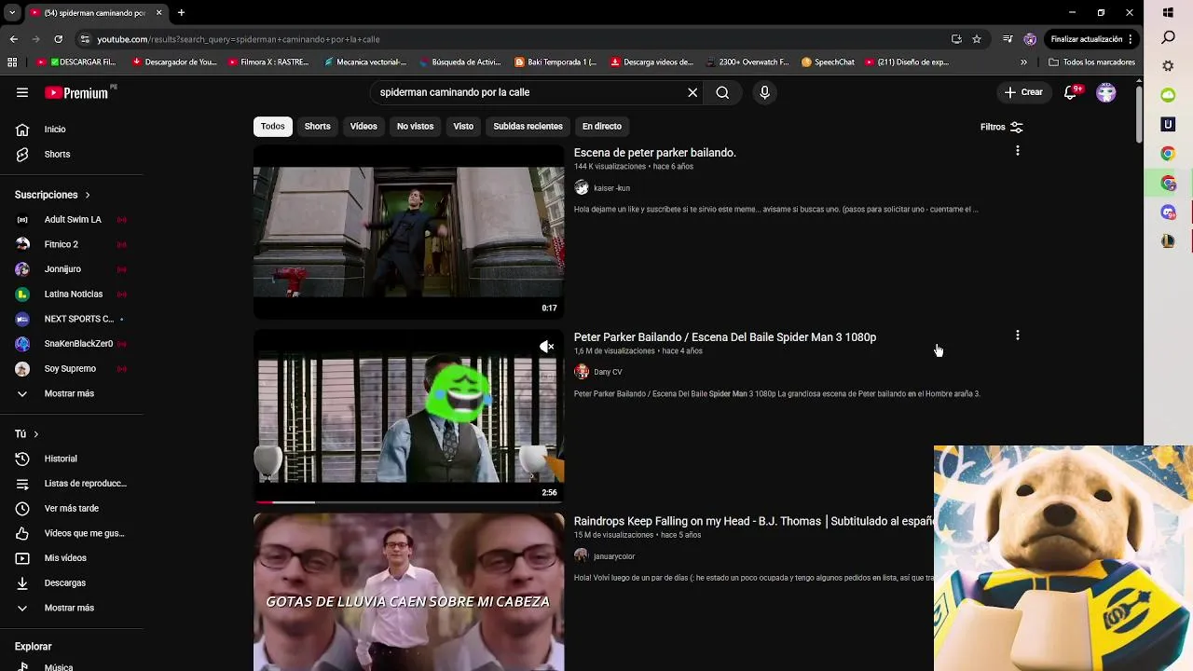Image resolution: width=1193 pixels, height=671 pixels.
Task: Seek the preview progress bar on Peter Parker Bailando
Action: coord(408,502)
